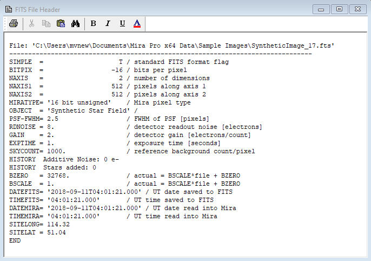Click the END keyword line

point(15,240)
